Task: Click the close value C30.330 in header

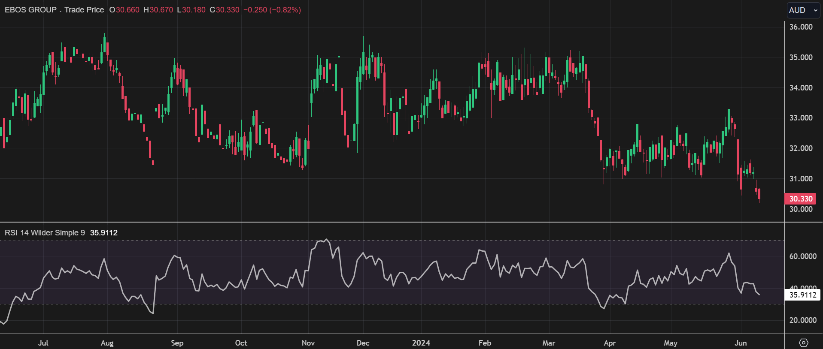Action: pyautogui.click(x=225, y=10)
